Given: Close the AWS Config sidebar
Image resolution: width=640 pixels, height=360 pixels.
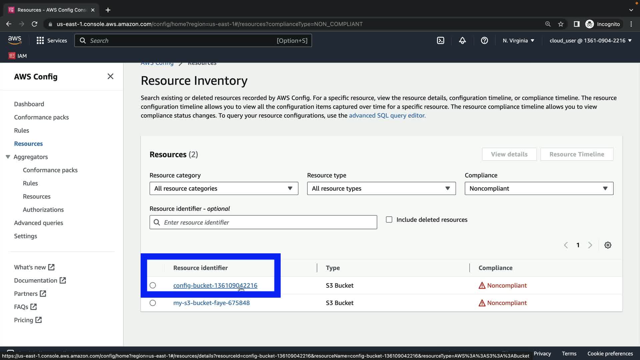Looking at the screenshot, I should pyautogui.click(x=110, y=76).
